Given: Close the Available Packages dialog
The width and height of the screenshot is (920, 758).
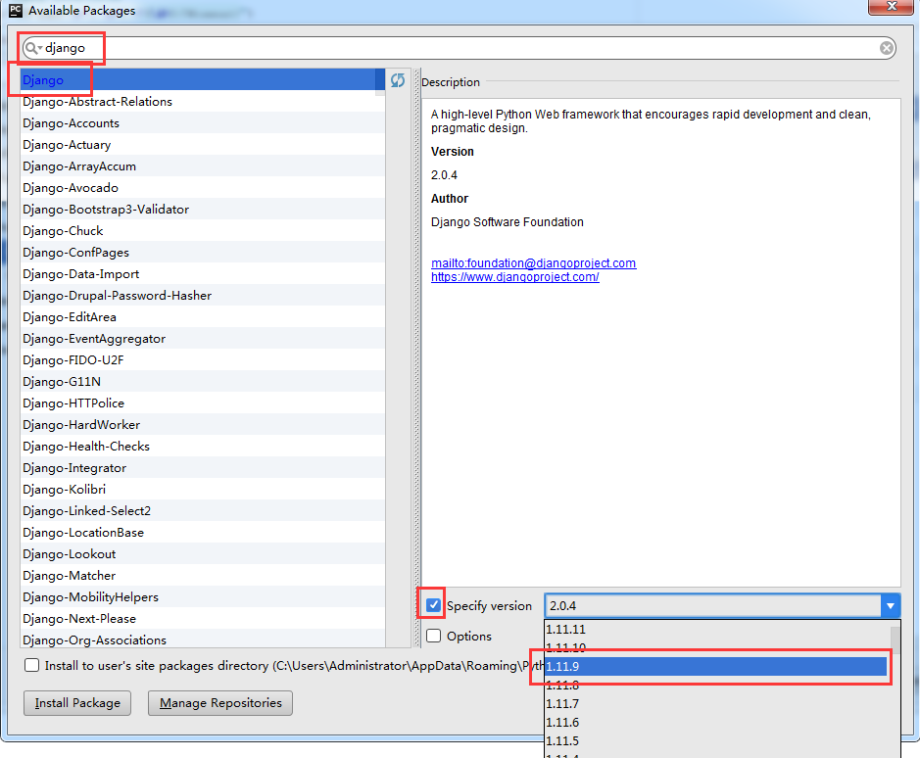Looking at the screenshot, I should [891, 7].
